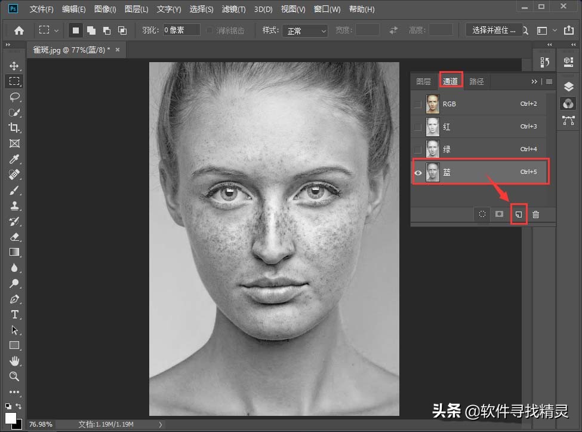The image size is (582, 432).
Task: Enable visibility of the 红 channel
Action: pos(417,126)
